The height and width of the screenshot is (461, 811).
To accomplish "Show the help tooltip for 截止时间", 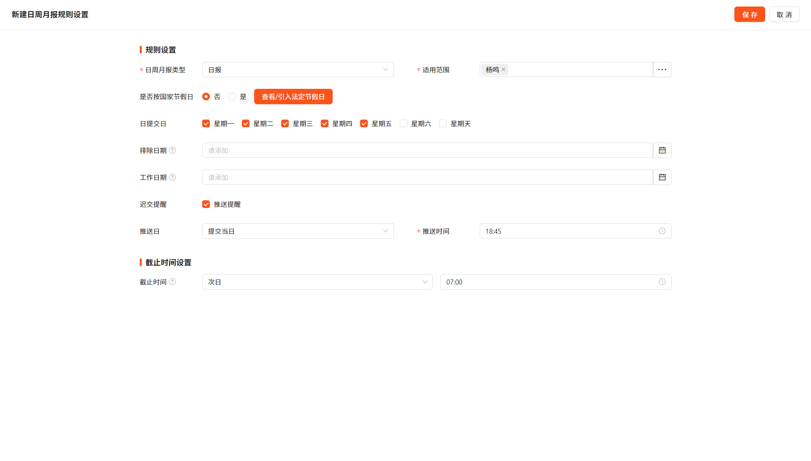I will tap(173, 282).
